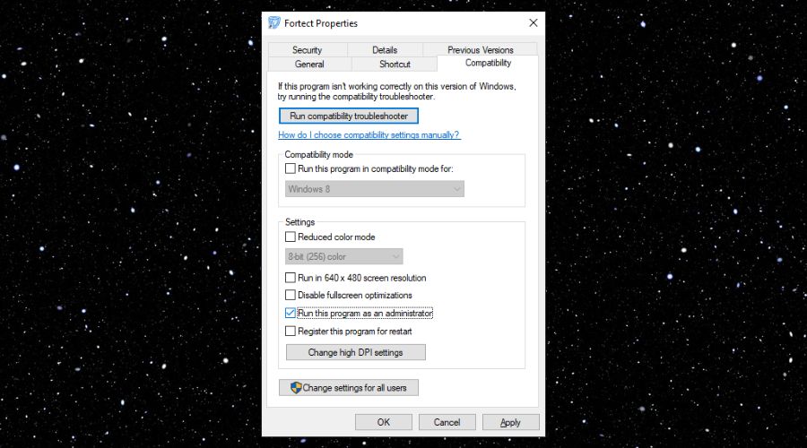The height and width of the screenshot is (448, 807).
Task: Click the 'Settings' group label
Action: (299, 221)
